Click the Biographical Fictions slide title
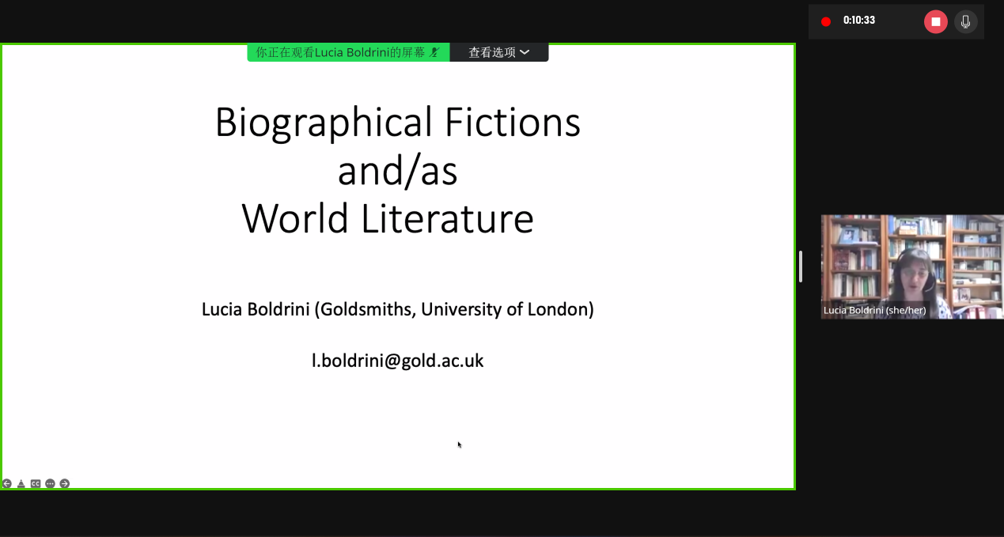 tap(397, 123)
